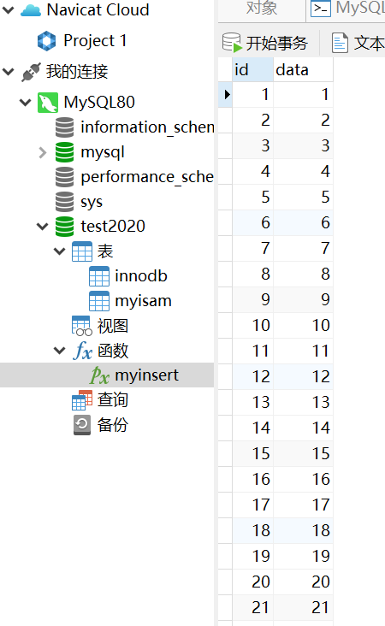Click the information_schema database icon

[x=64, y=127]
